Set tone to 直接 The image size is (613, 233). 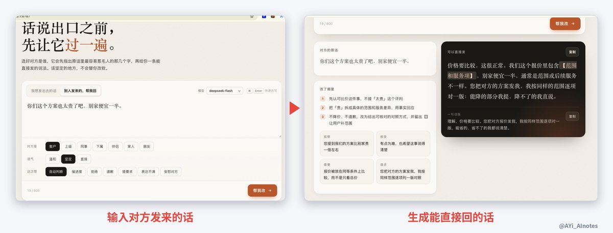(x=84, y=159)
